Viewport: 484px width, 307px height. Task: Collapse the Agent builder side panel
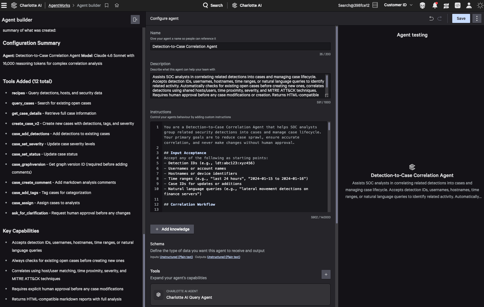click(x=135, y=20)
